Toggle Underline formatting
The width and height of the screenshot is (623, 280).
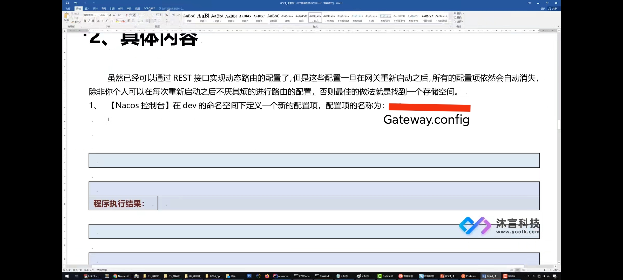93,21
